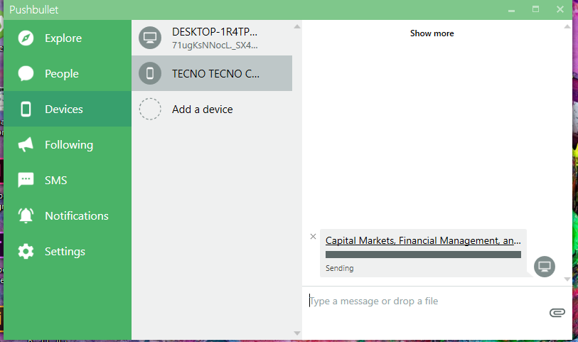
Task: Open the SMS section
Action: click(68, 180)
